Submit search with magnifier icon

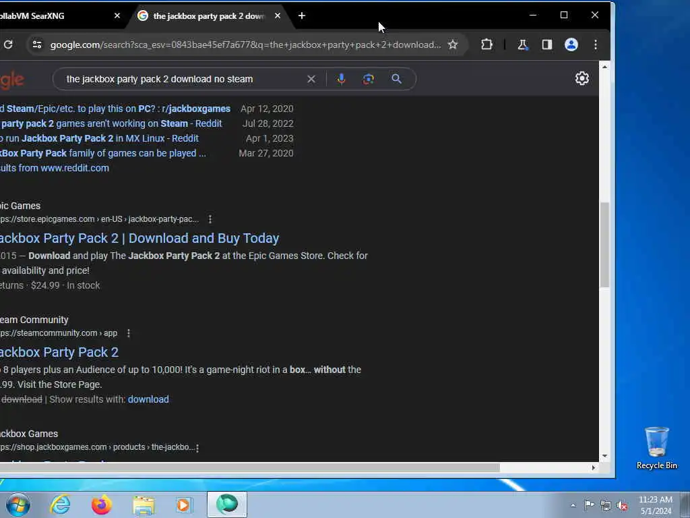tap(396, 79)
